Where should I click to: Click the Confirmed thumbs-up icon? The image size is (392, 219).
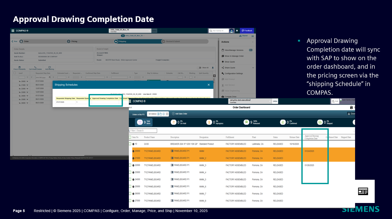coord(283,122)
